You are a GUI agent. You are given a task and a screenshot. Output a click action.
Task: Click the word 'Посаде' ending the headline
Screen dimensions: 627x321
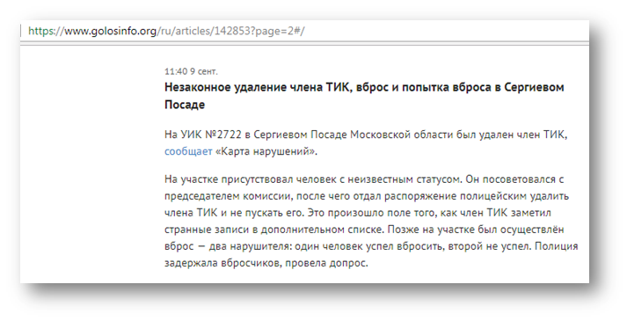(x=185, y=105)
